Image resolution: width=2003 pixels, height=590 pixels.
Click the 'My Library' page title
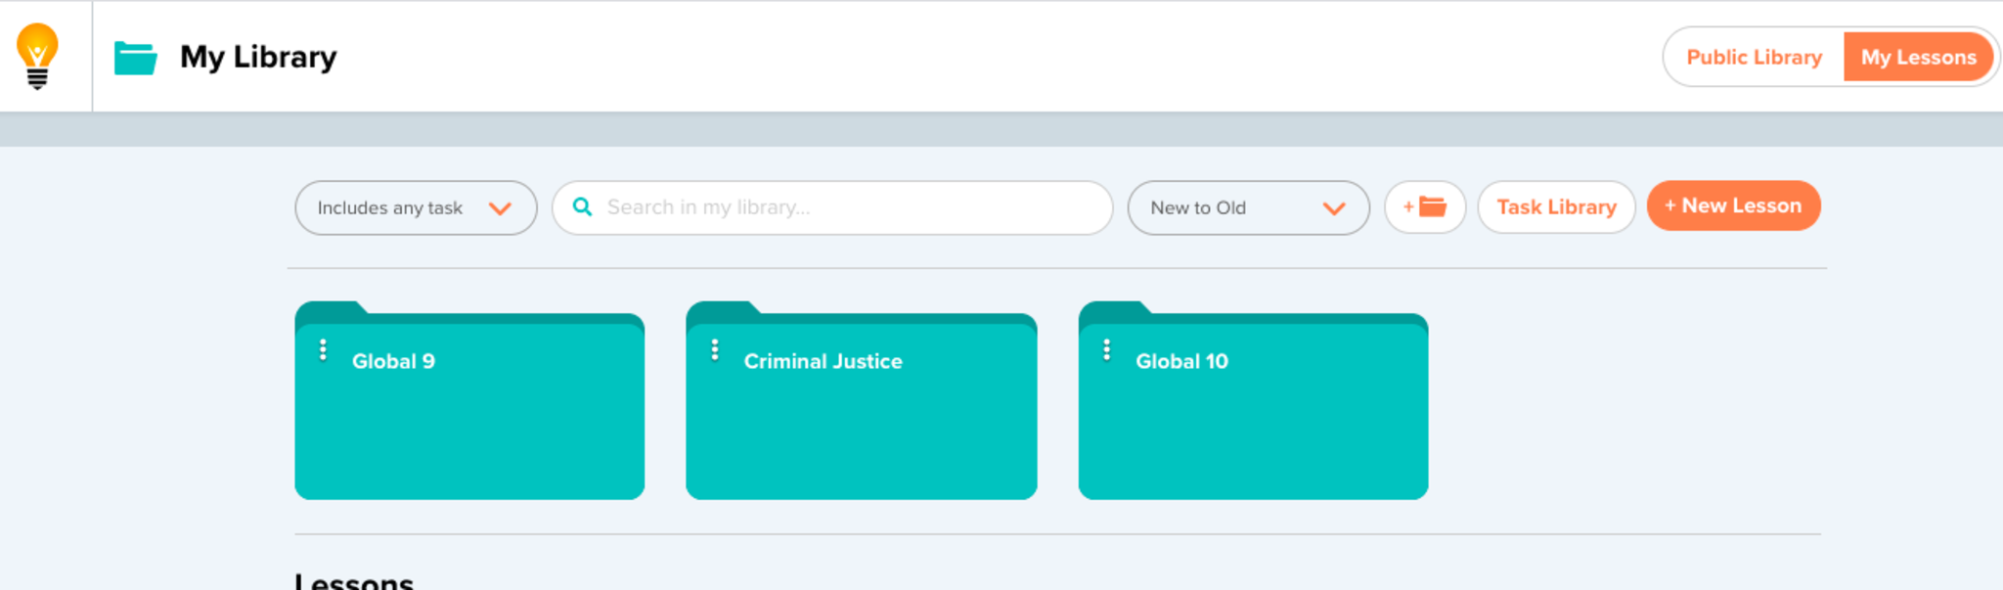(x=258, y=58)
